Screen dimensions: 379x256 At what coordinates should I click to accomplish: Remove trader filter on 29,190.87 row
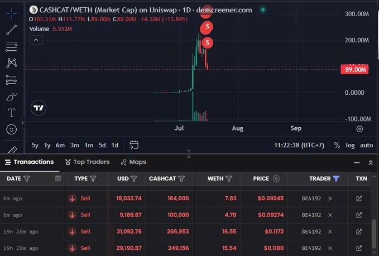330,248
